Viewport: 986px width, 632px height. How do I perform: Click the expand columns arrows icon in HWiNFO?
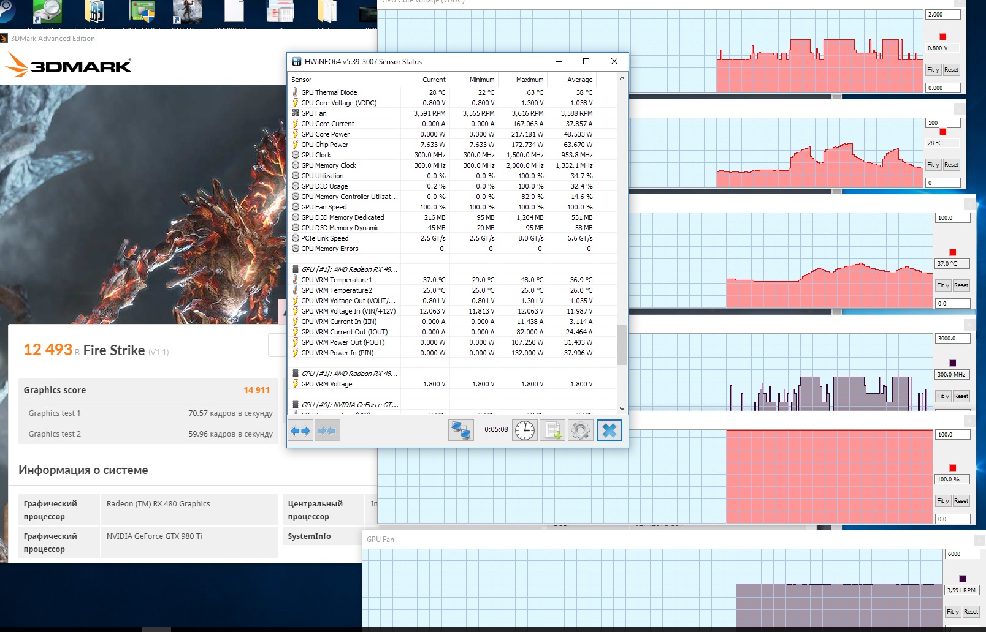(x=300, y=431)
